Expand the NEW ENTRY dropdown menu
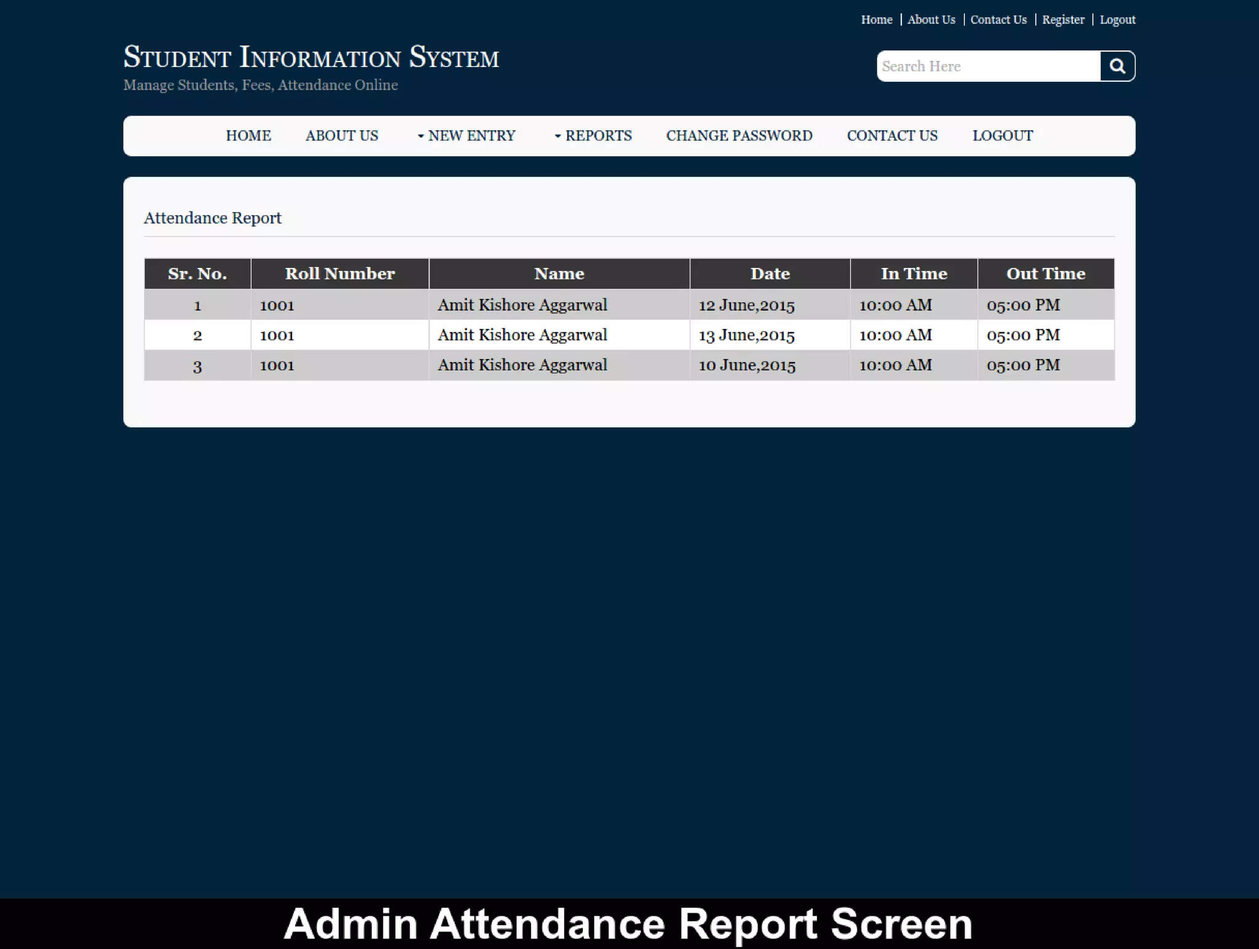 466,136
